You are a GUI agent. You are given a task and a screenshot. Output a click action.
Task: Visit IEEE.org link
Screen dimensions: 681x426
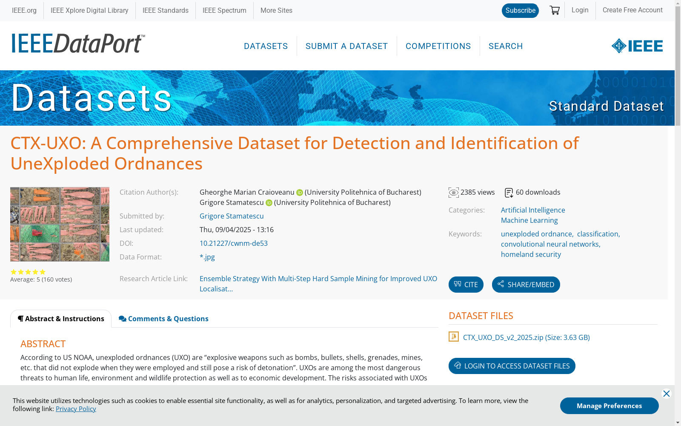pos(24,11)
